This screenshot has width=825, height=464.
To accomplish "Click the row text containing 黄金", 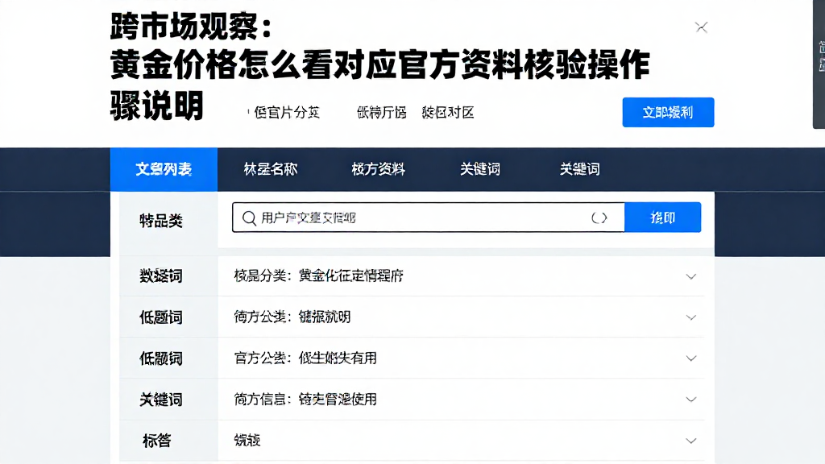I will pyautogui.click(x=318, y=275).
